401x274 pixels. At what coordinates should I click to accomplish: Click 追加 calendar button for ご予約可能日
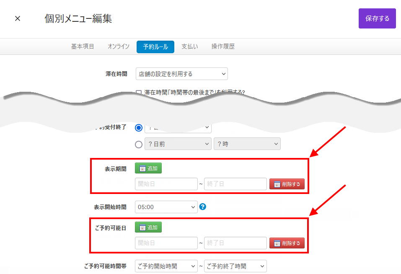148,227
